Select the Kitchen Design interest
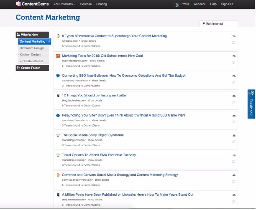This screenshot has width=256, height=210. coord(33,55)
